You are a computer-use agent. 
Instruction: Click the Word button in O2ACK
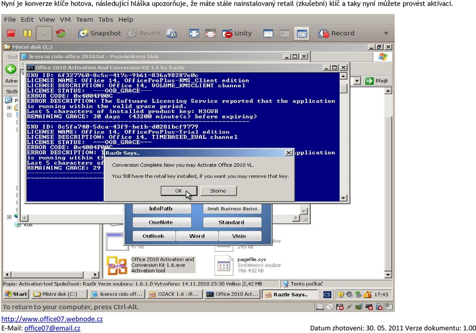[197, 236]
